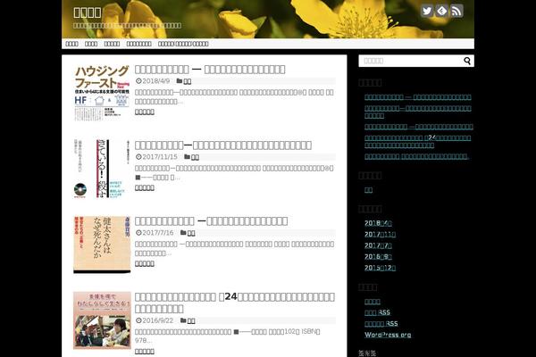Image resolution: width=536 pixels, height=357 pixels.
Task: Click folder category icon of 2018/4/9 post
Action: click(x=180, y=81)
